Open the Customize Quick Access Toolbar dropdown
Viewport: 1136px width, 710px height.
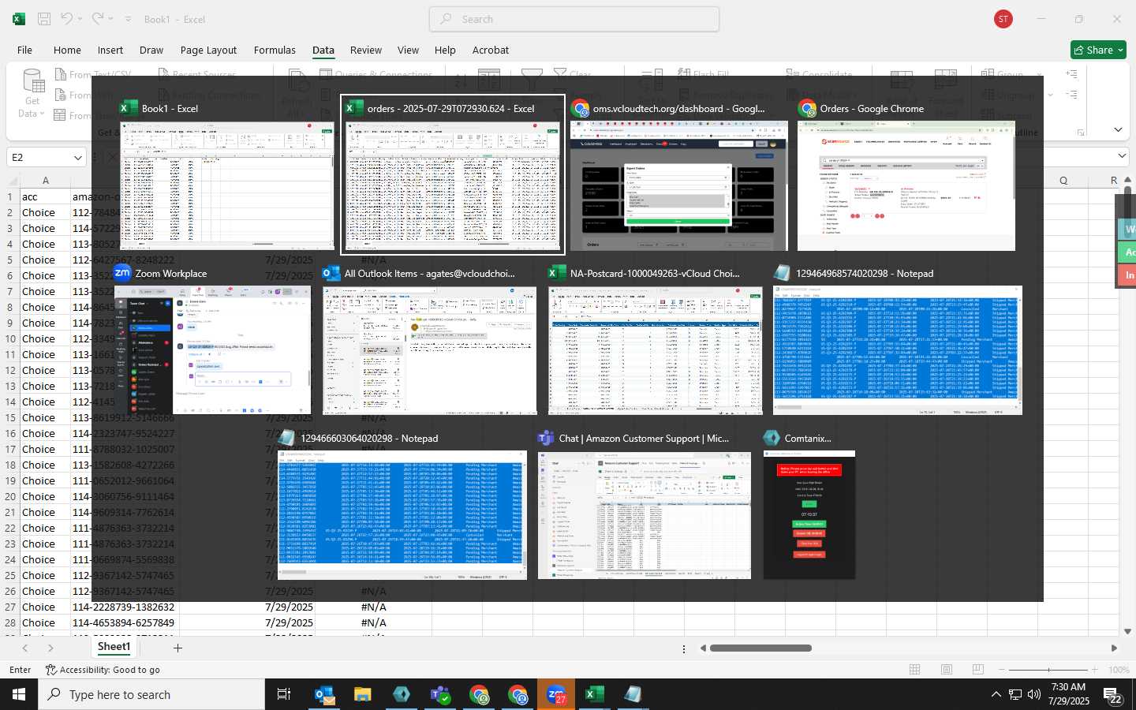tap(127, 19)
